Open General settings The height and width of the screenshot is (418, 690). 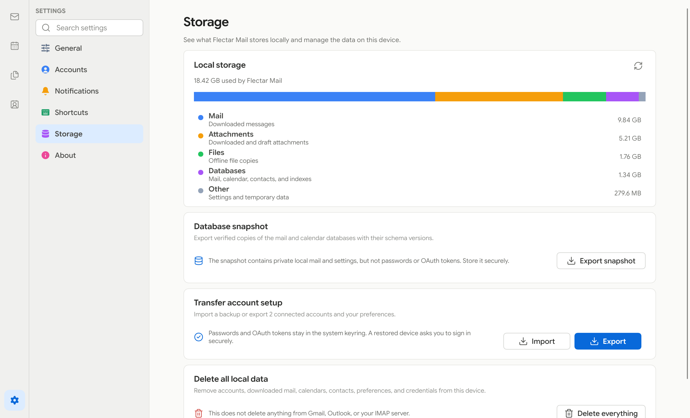(x=89, y=48)
